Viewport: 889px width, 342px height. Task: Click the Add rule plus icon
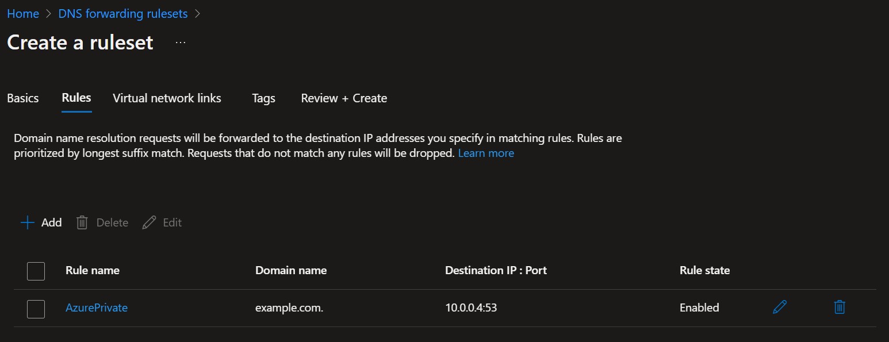pos(26,222)
